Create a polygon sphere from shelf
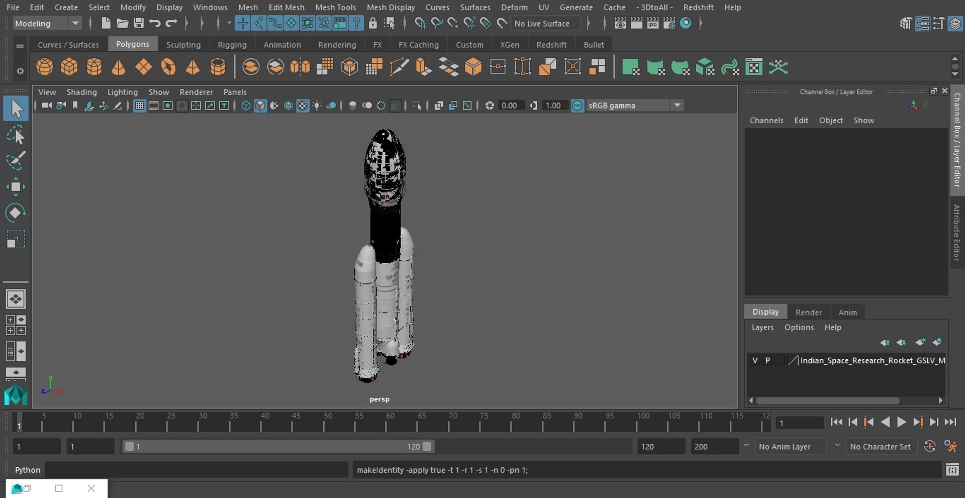The width and height of the screenshot is (965, 498). pyautogui.click(x=45, y=67)
